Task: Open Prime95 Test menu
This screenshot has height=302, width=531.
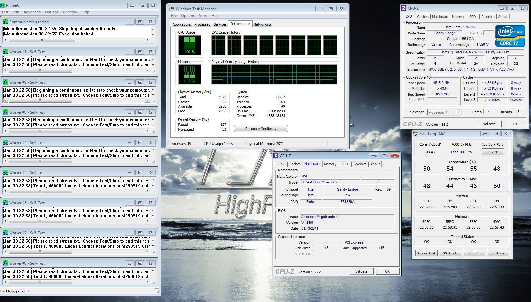Action: coord(5,12)
